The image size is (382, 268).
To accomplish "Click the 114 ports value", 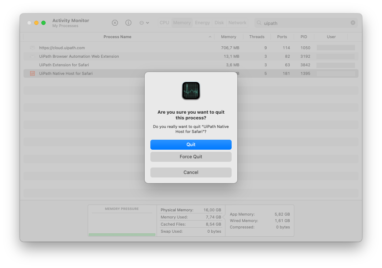I will point(286,48).
